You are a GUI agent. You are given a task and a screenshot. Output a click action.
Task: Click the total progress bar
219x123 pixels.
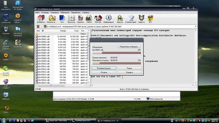click(117, 63)
